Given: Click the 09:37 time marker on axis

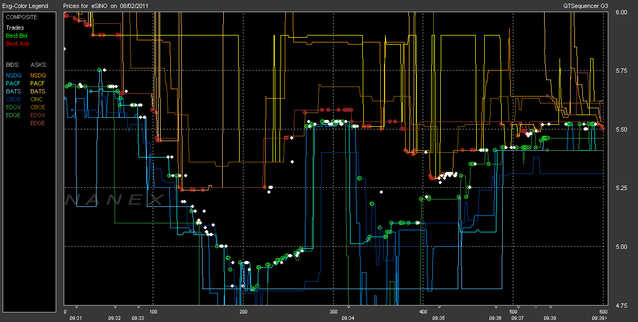Looking at the screenshot, I should click(516, 318).
